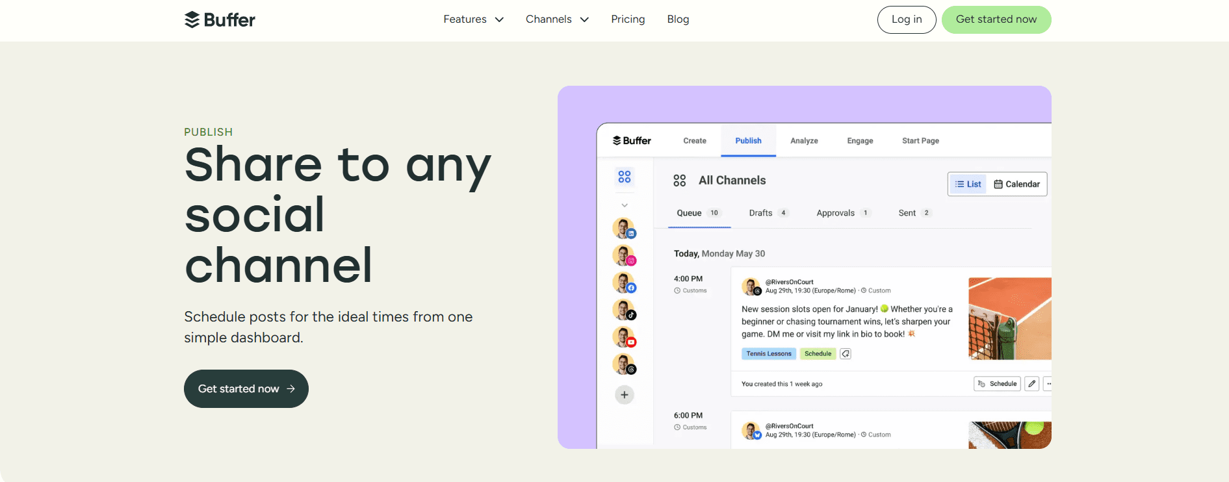Click the green Get started now button
The height and width of the screenshot is (482, 1229).
click(996, 19)
